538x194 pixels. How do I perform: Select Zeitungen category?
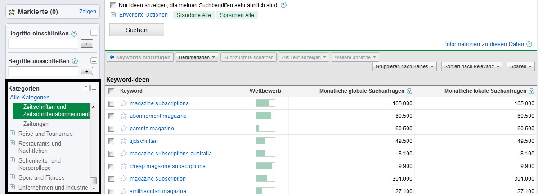36,124
